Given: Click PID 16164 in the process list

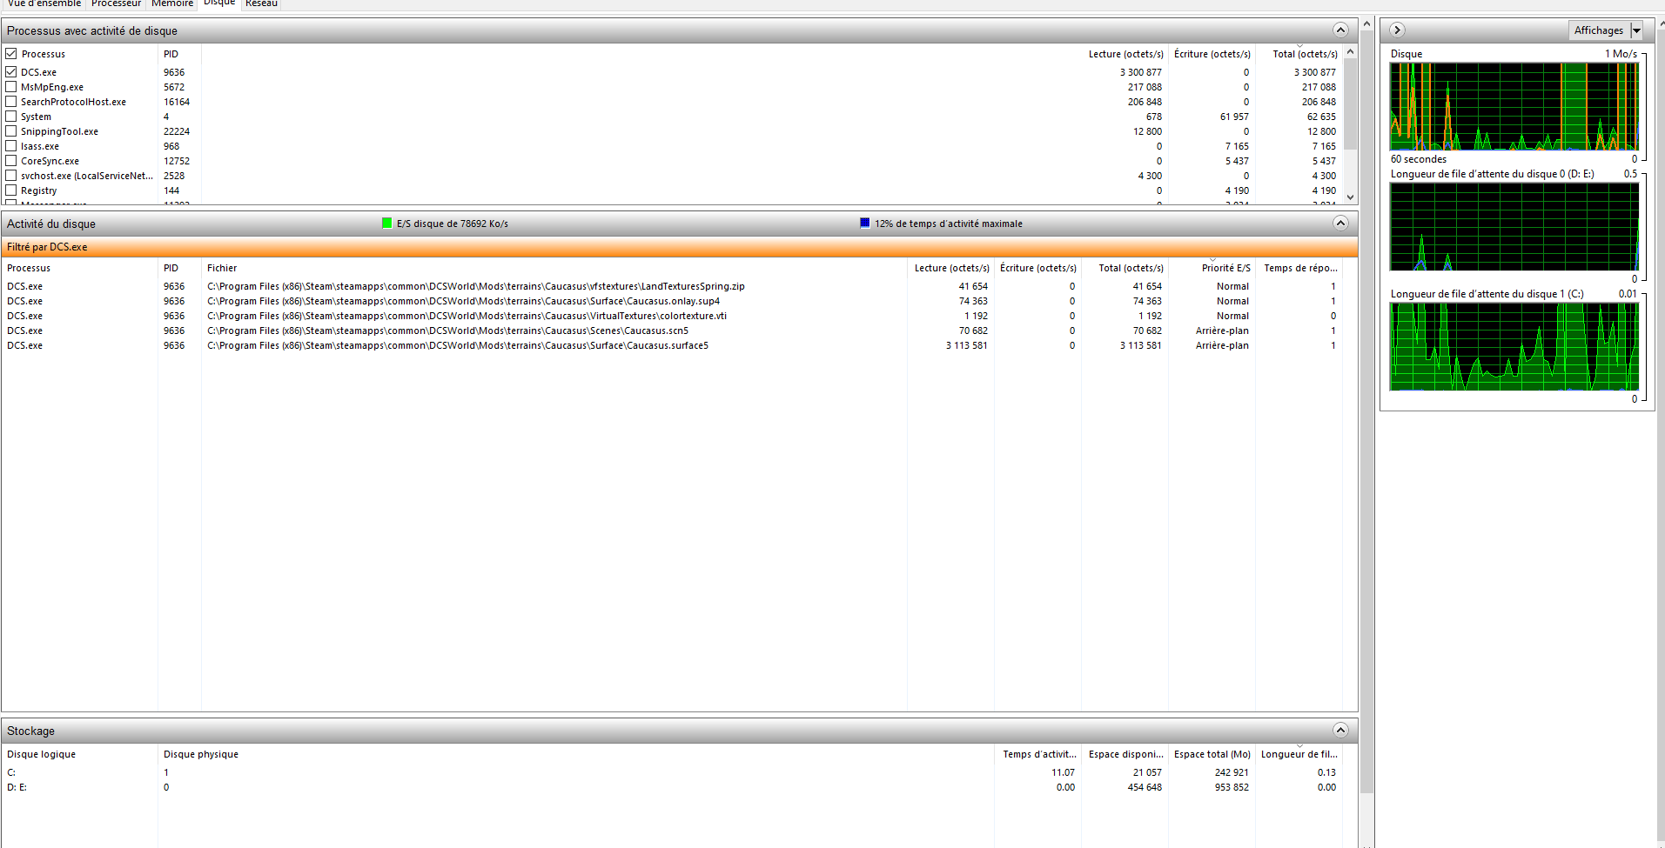Looking at the screenshot, I should 177,102.
